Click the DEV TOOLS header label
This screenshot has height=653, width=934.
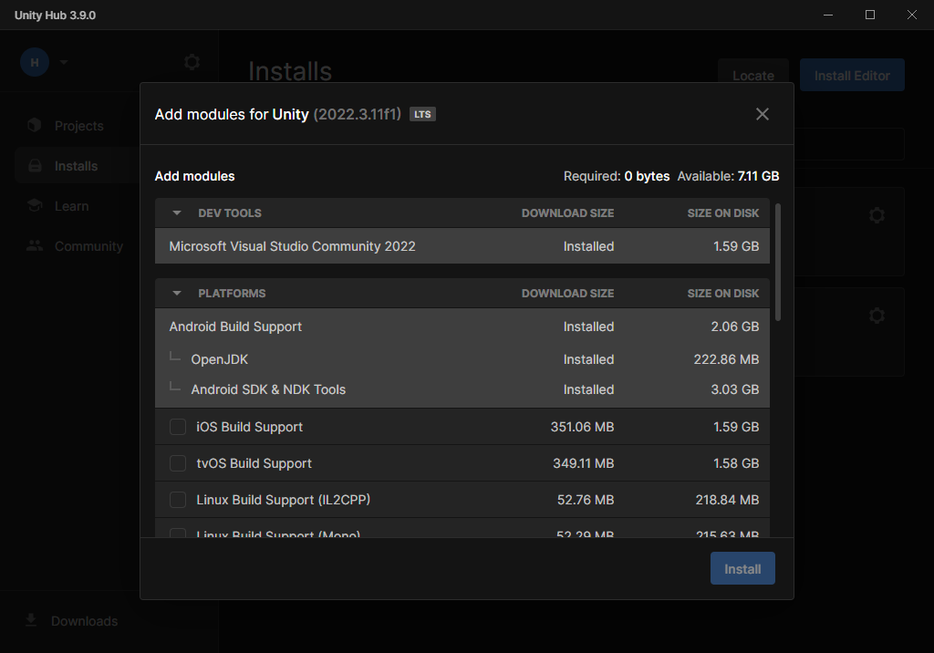click(x=230, y=212)
